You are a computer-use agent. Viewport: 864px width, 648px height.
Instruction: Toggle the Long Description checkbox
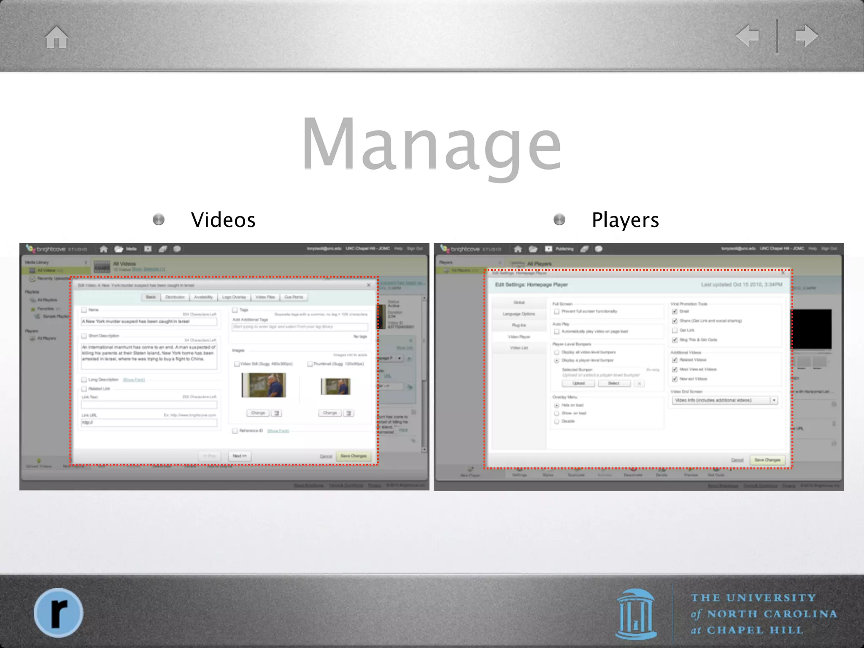84,380
